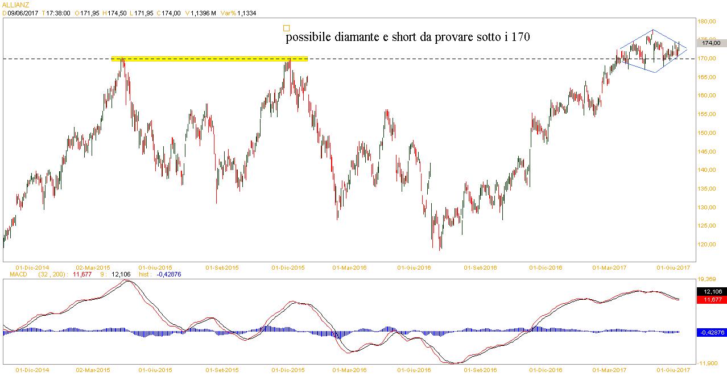The height and width of the screenshot is (380, 727).
Task: Click the black MACD signal value box 12,106
Action: (711, 291)
